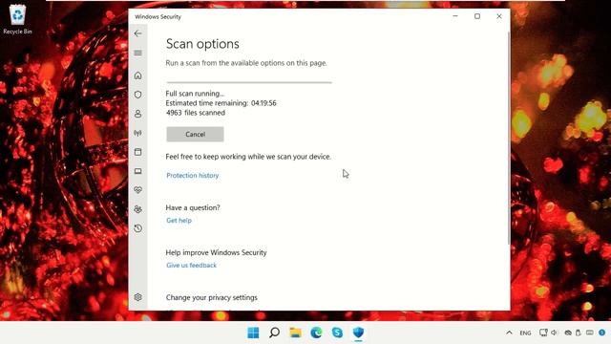Image resolution: width=611 pixels, height=344 pixels.
Task: Open Family options icon in sidebar
Action: (x=137, y=209)
